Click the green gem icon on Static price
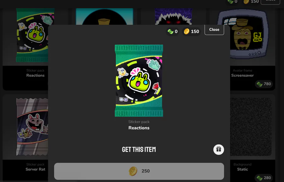The image size is (284, 182). 259,178
